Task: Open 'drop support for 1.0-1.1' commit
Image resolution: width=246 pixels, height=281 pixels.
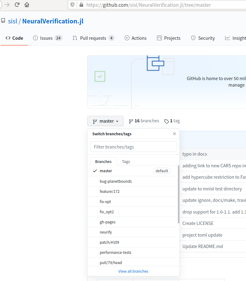Action: tap(214, 212)
